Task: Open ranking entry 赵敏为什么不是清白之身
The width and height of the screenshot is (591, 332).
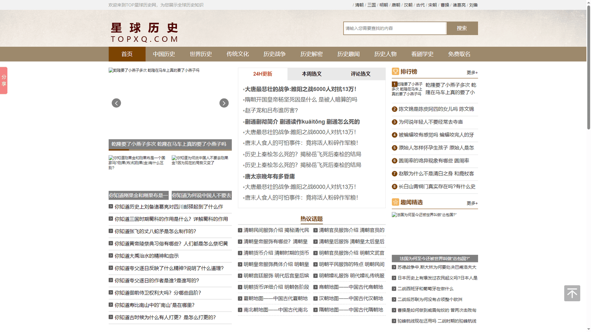Action: pos(436,174)
